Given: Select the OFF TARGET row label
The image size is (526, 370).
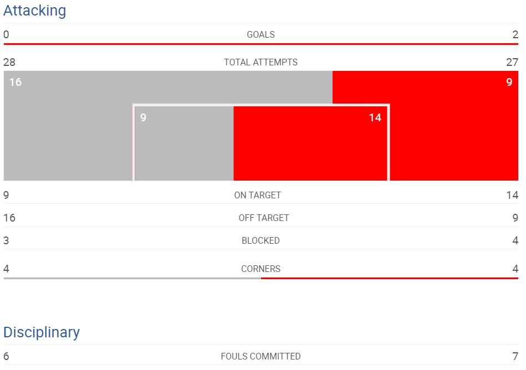Looking at the screenshot, I should (x=264, y=218).
